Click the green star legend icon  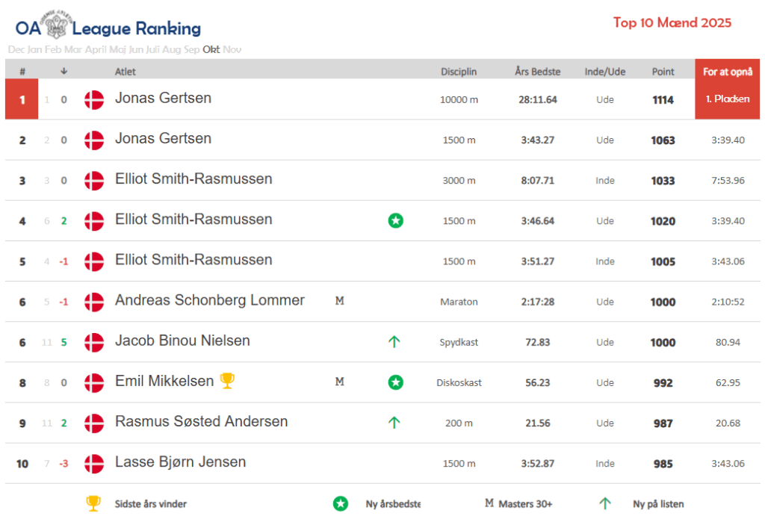(340, 503)
